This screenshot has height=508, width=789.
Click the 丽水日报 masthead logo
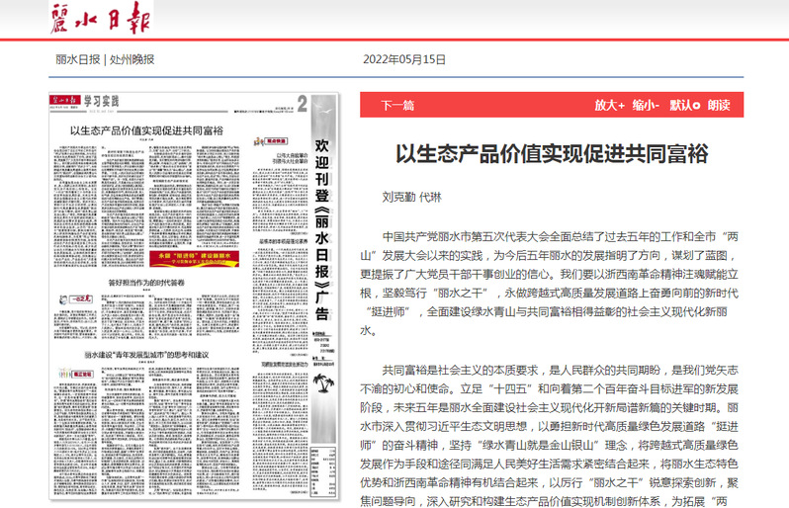click(97, 19)
